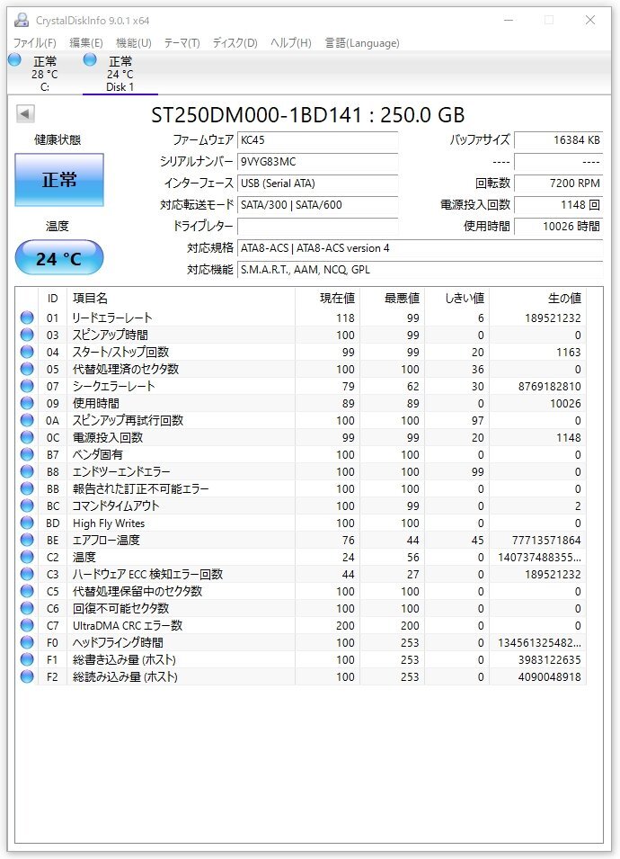Click transfer mode field SATA/300 | SATA/600
620x859 pixels.
317,205
